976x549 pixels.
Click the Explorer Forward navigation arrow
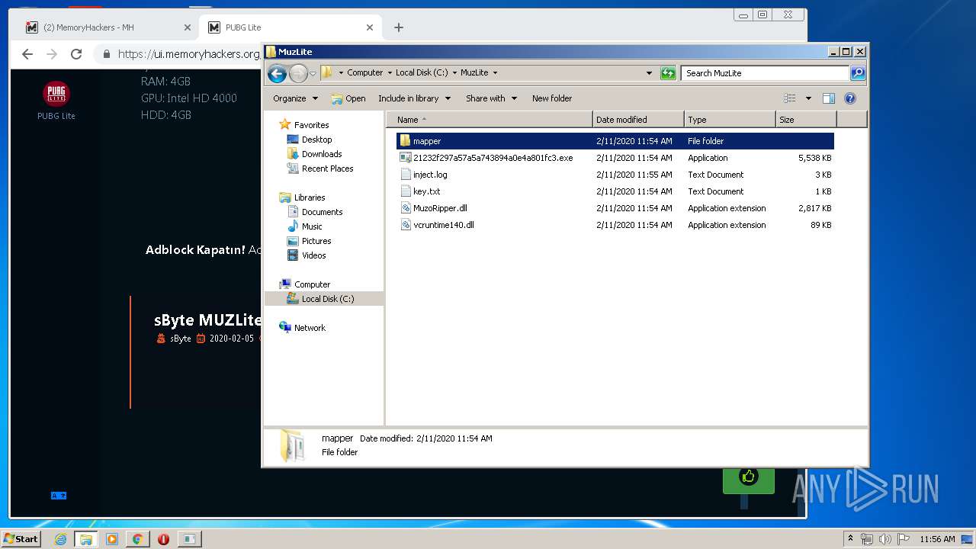click(x=298, y=73)
